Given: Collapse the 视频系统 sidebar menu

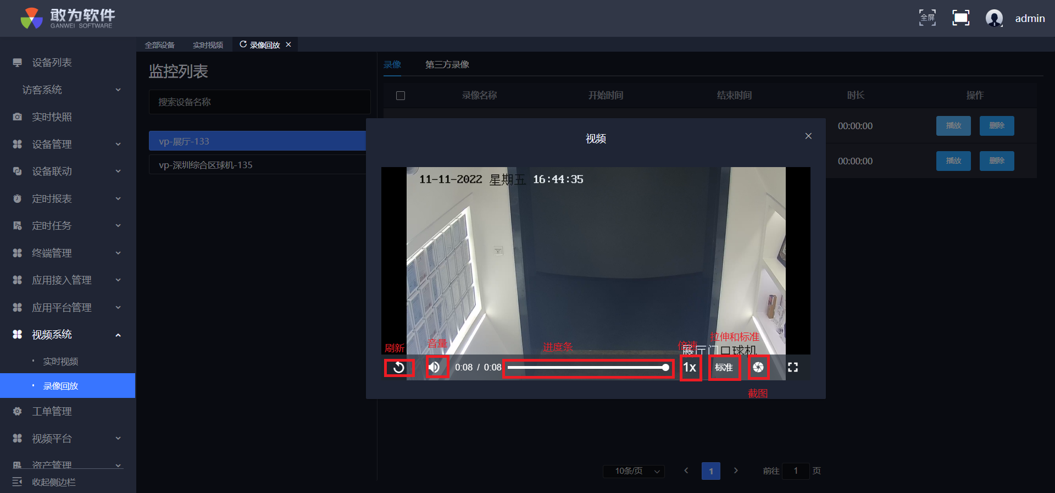Looking at the screenshot, I should pyautogui.click(x=67, y=334).
